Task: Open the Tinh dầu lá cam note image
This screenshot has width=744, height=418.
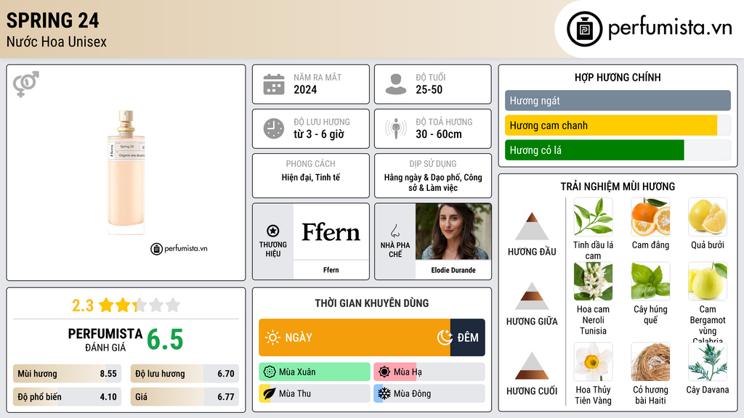Action: 593,217
